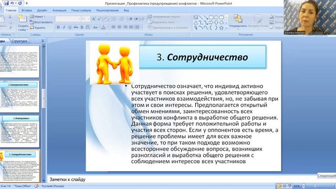Open line spacing options
Viewport: 336px width, 189px height.
coord(143,19)
